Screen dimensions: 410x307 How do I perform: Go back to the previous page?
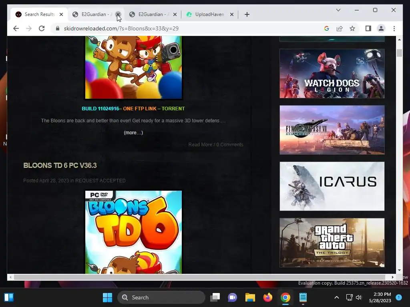pyautogui.click(x=16, y=28)
